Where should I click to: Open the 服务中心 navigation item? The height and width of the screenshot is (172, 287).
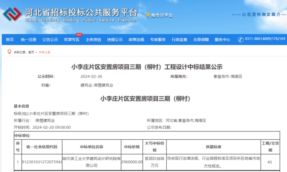[x=223, y=39]
